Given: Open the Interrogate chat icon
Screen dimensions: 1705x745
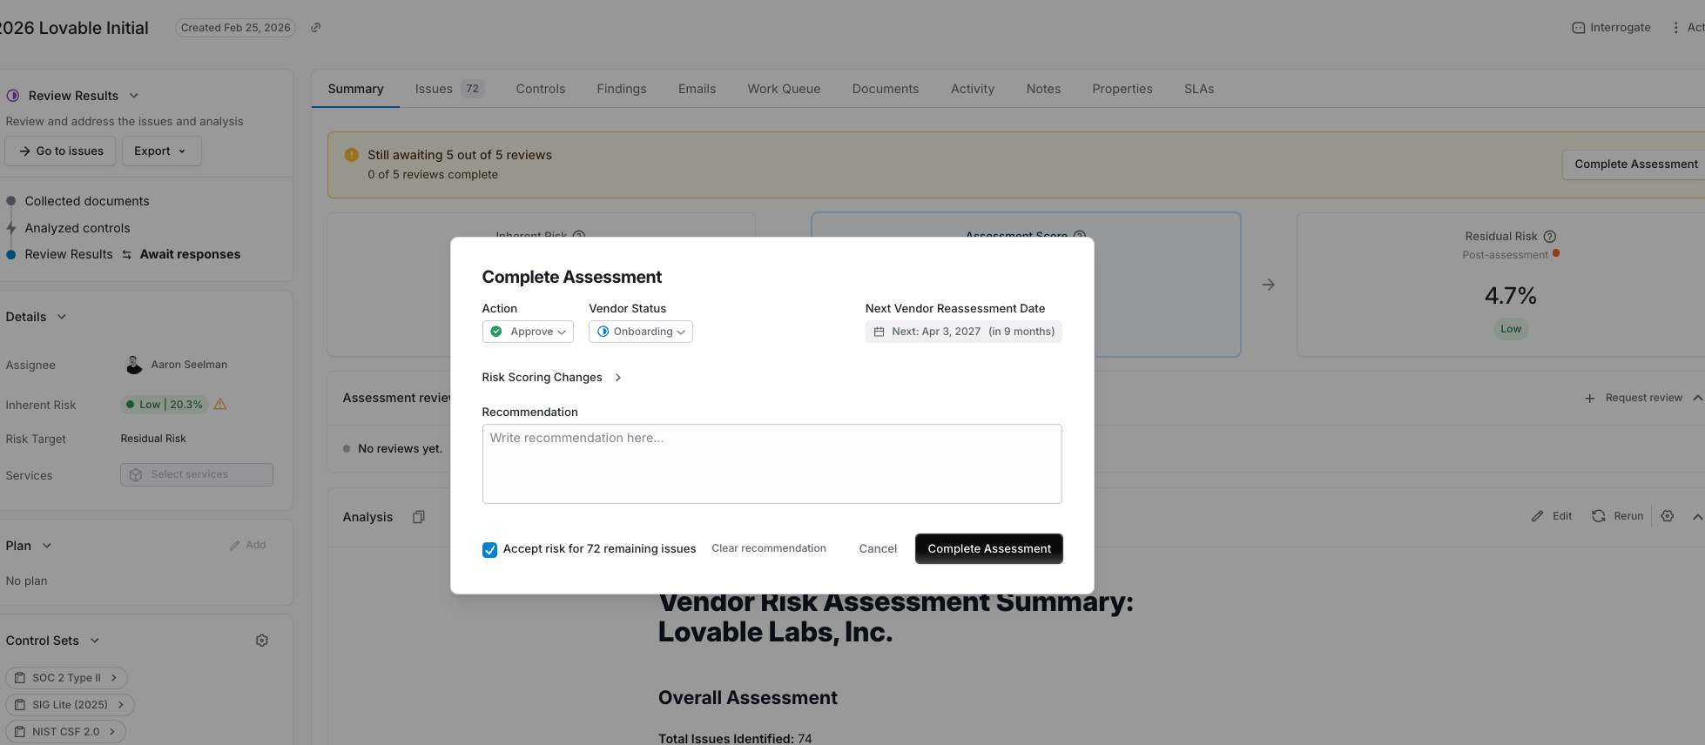Looking at the screenshot, I should pos(1578,28).
